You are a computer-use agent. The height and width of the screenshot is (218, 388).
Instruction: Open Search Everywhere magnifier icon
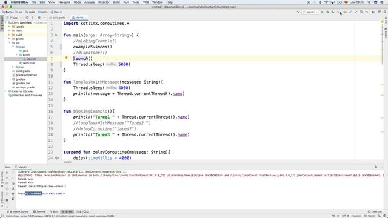pos(385,12)
